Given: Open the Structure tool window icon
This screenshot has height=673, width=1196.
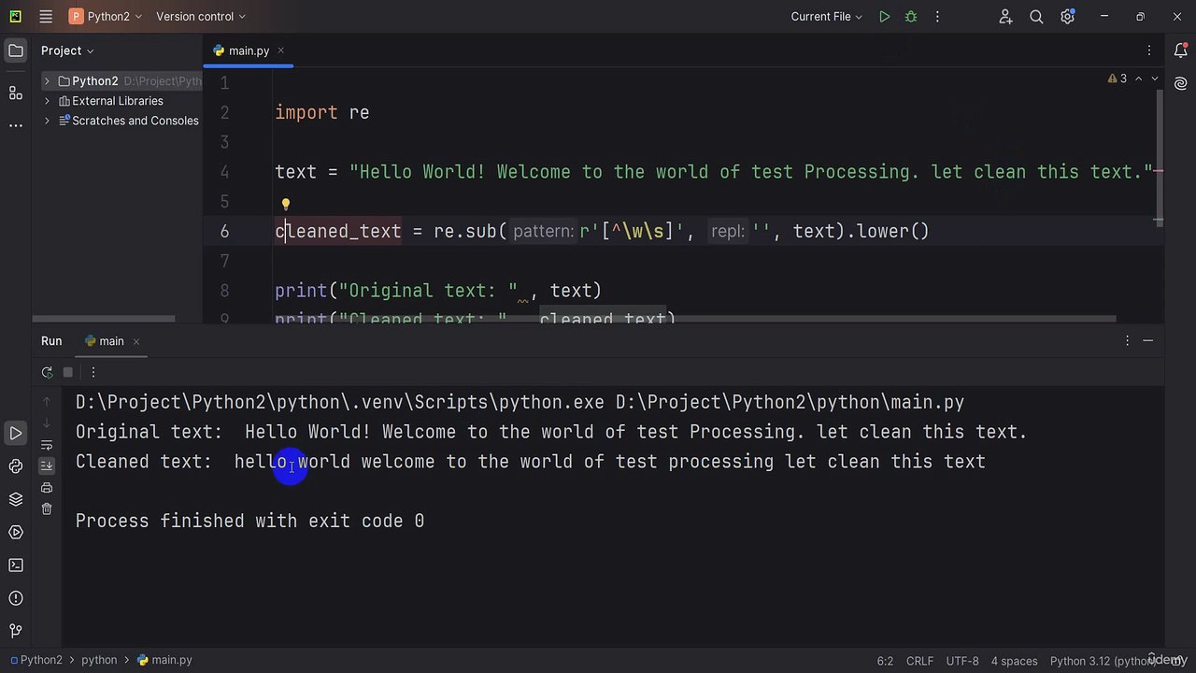Looking at the screenshot, I should click(16, 93).
